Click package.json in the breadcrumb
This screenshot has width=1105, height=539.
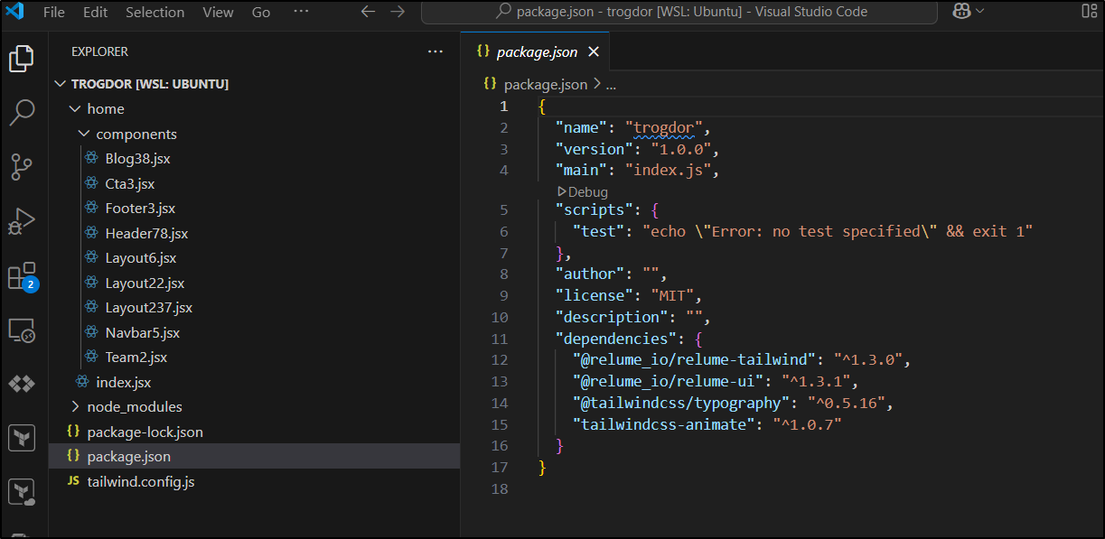click(x=545, y=84)
